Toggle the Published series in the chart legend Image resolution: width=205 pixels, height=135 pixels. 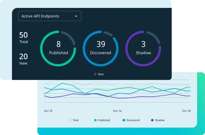coord(102,120)
